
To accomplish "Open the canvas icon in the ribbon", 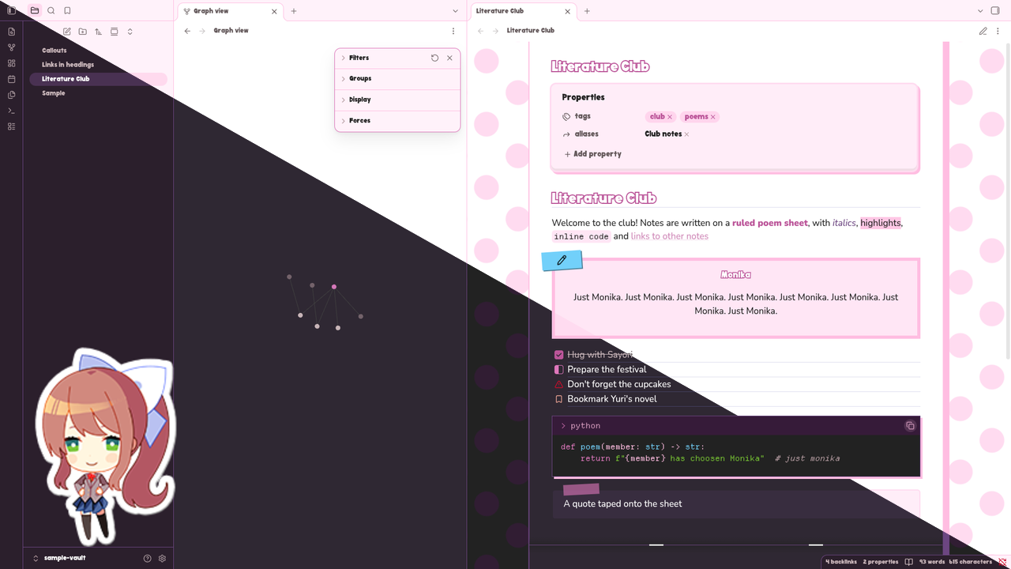I will tap(11, 63).
